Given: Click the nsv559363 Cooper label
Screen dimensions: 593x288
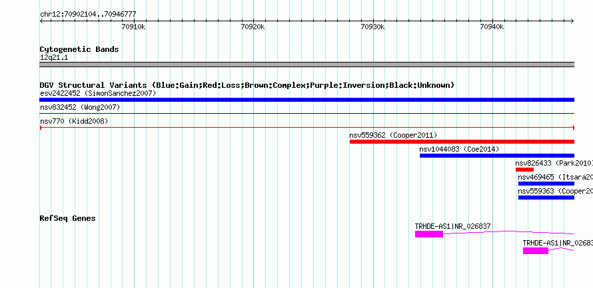Looking at the screenshot, I should click(x=555, y=192).
